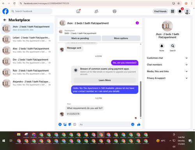The width and height of the screenshot is (195, 150).
Task: Open the 40°C weather widget on the taskbar
Action: tap(161, 141)
